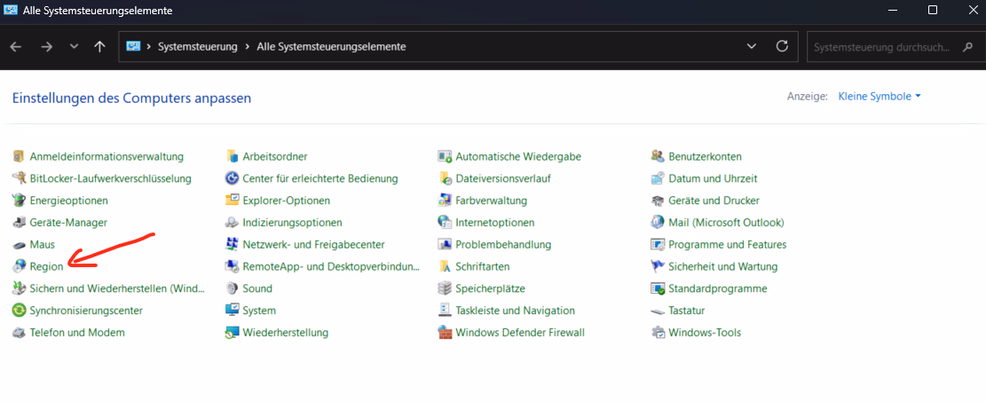This screenshot has height=402, width=986.
Task: Expand recent locations chevron
Action: click(x=75, y=46)
